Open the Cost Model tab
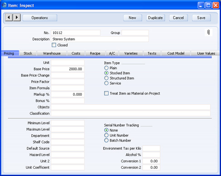 click(x=176, y=54)
